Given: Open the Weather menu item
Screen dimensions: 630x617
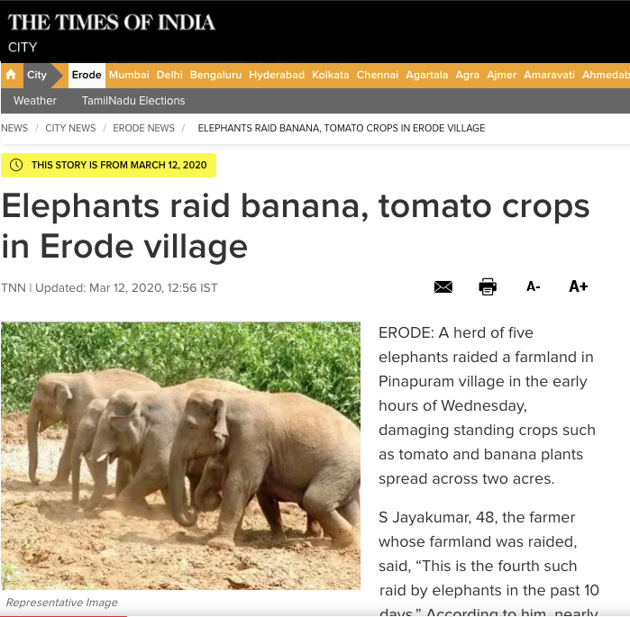Looking at the screenshot, I should 35,100.
